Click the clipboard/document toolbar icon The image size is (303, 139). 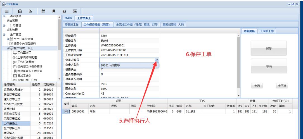tap(20, 11)
